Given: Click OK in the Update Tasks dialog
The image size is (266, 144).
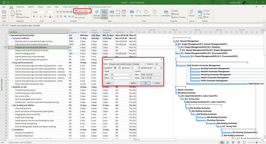Looking at the screenshot, I should [146, 83].
